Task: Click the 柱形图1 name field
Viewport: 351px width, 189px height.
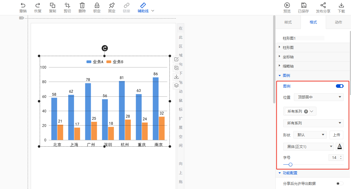Action: click(x=304, y=38)
